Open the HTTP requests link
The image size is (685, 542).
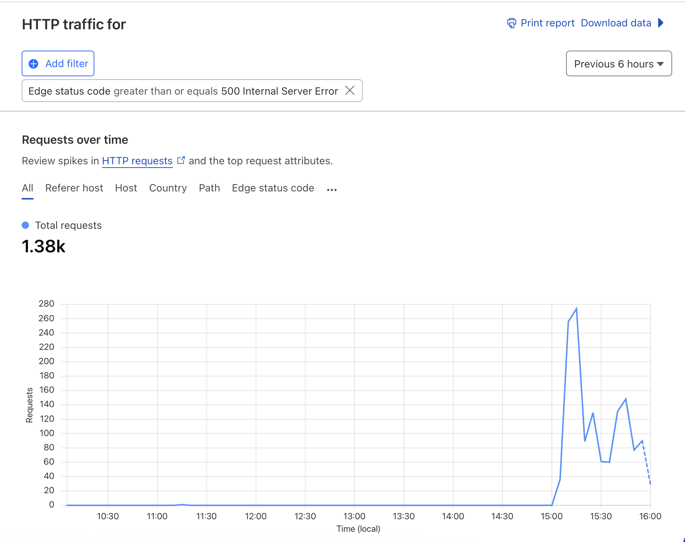point(137,161)
